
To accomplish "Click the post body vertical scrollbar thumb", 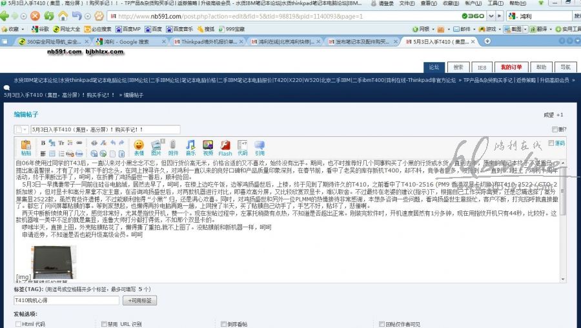I will [x=563, y=190].
